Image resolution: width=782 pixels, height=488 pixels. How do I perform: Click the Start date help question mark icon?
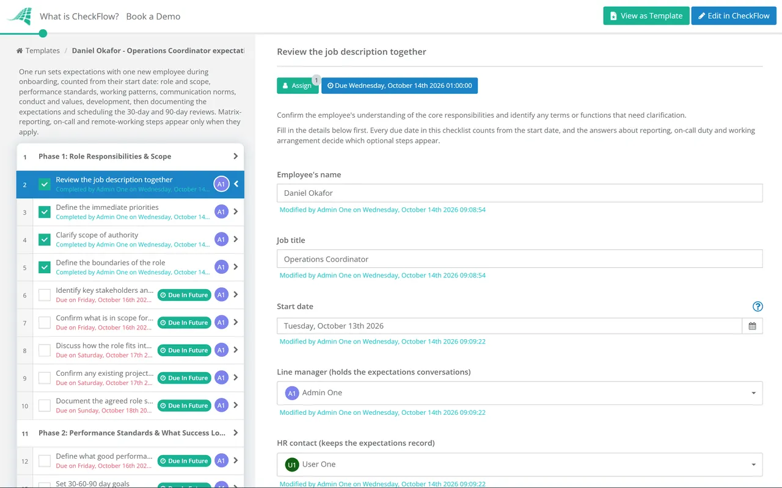pos(758,306)
